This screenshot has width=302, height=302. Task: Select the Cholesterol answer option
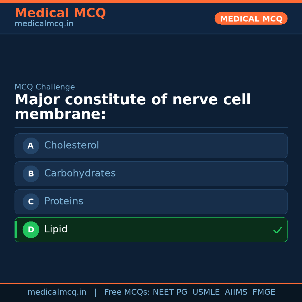pos(151,146)
